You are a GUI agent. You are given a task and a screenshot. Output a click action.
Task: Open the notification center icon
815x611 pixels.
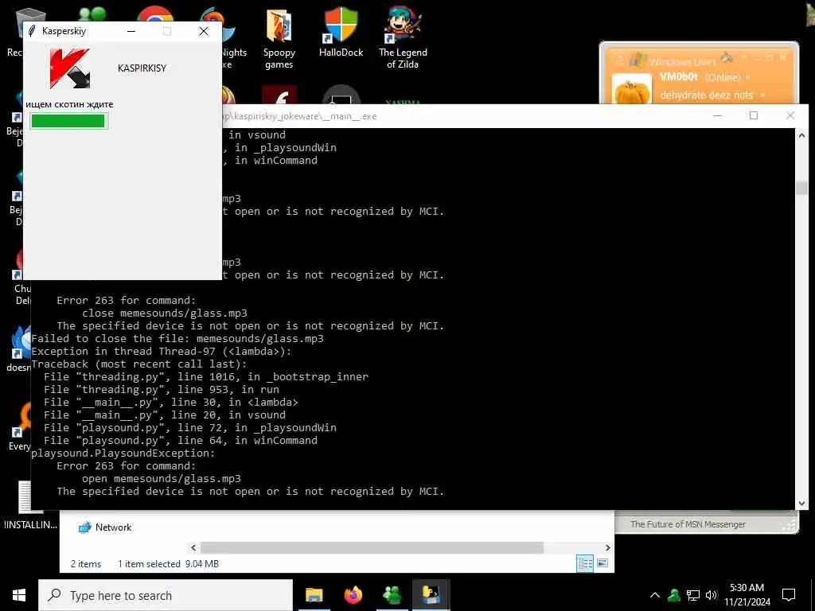789,595
